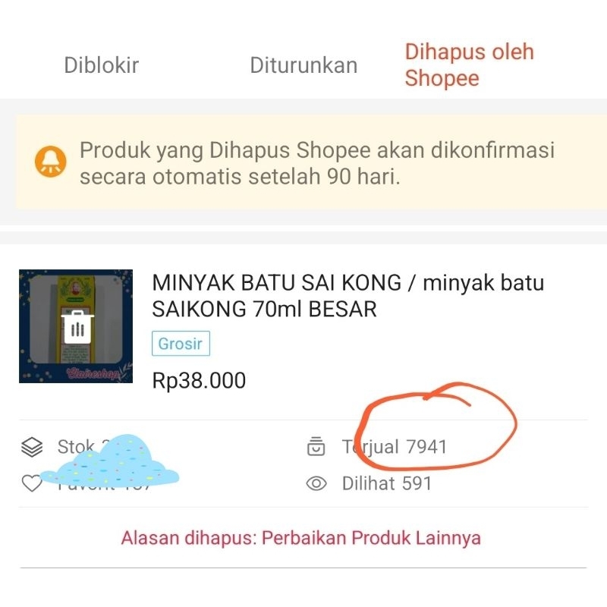
Task: Click the trash can icon on product image
Action: 77,327
